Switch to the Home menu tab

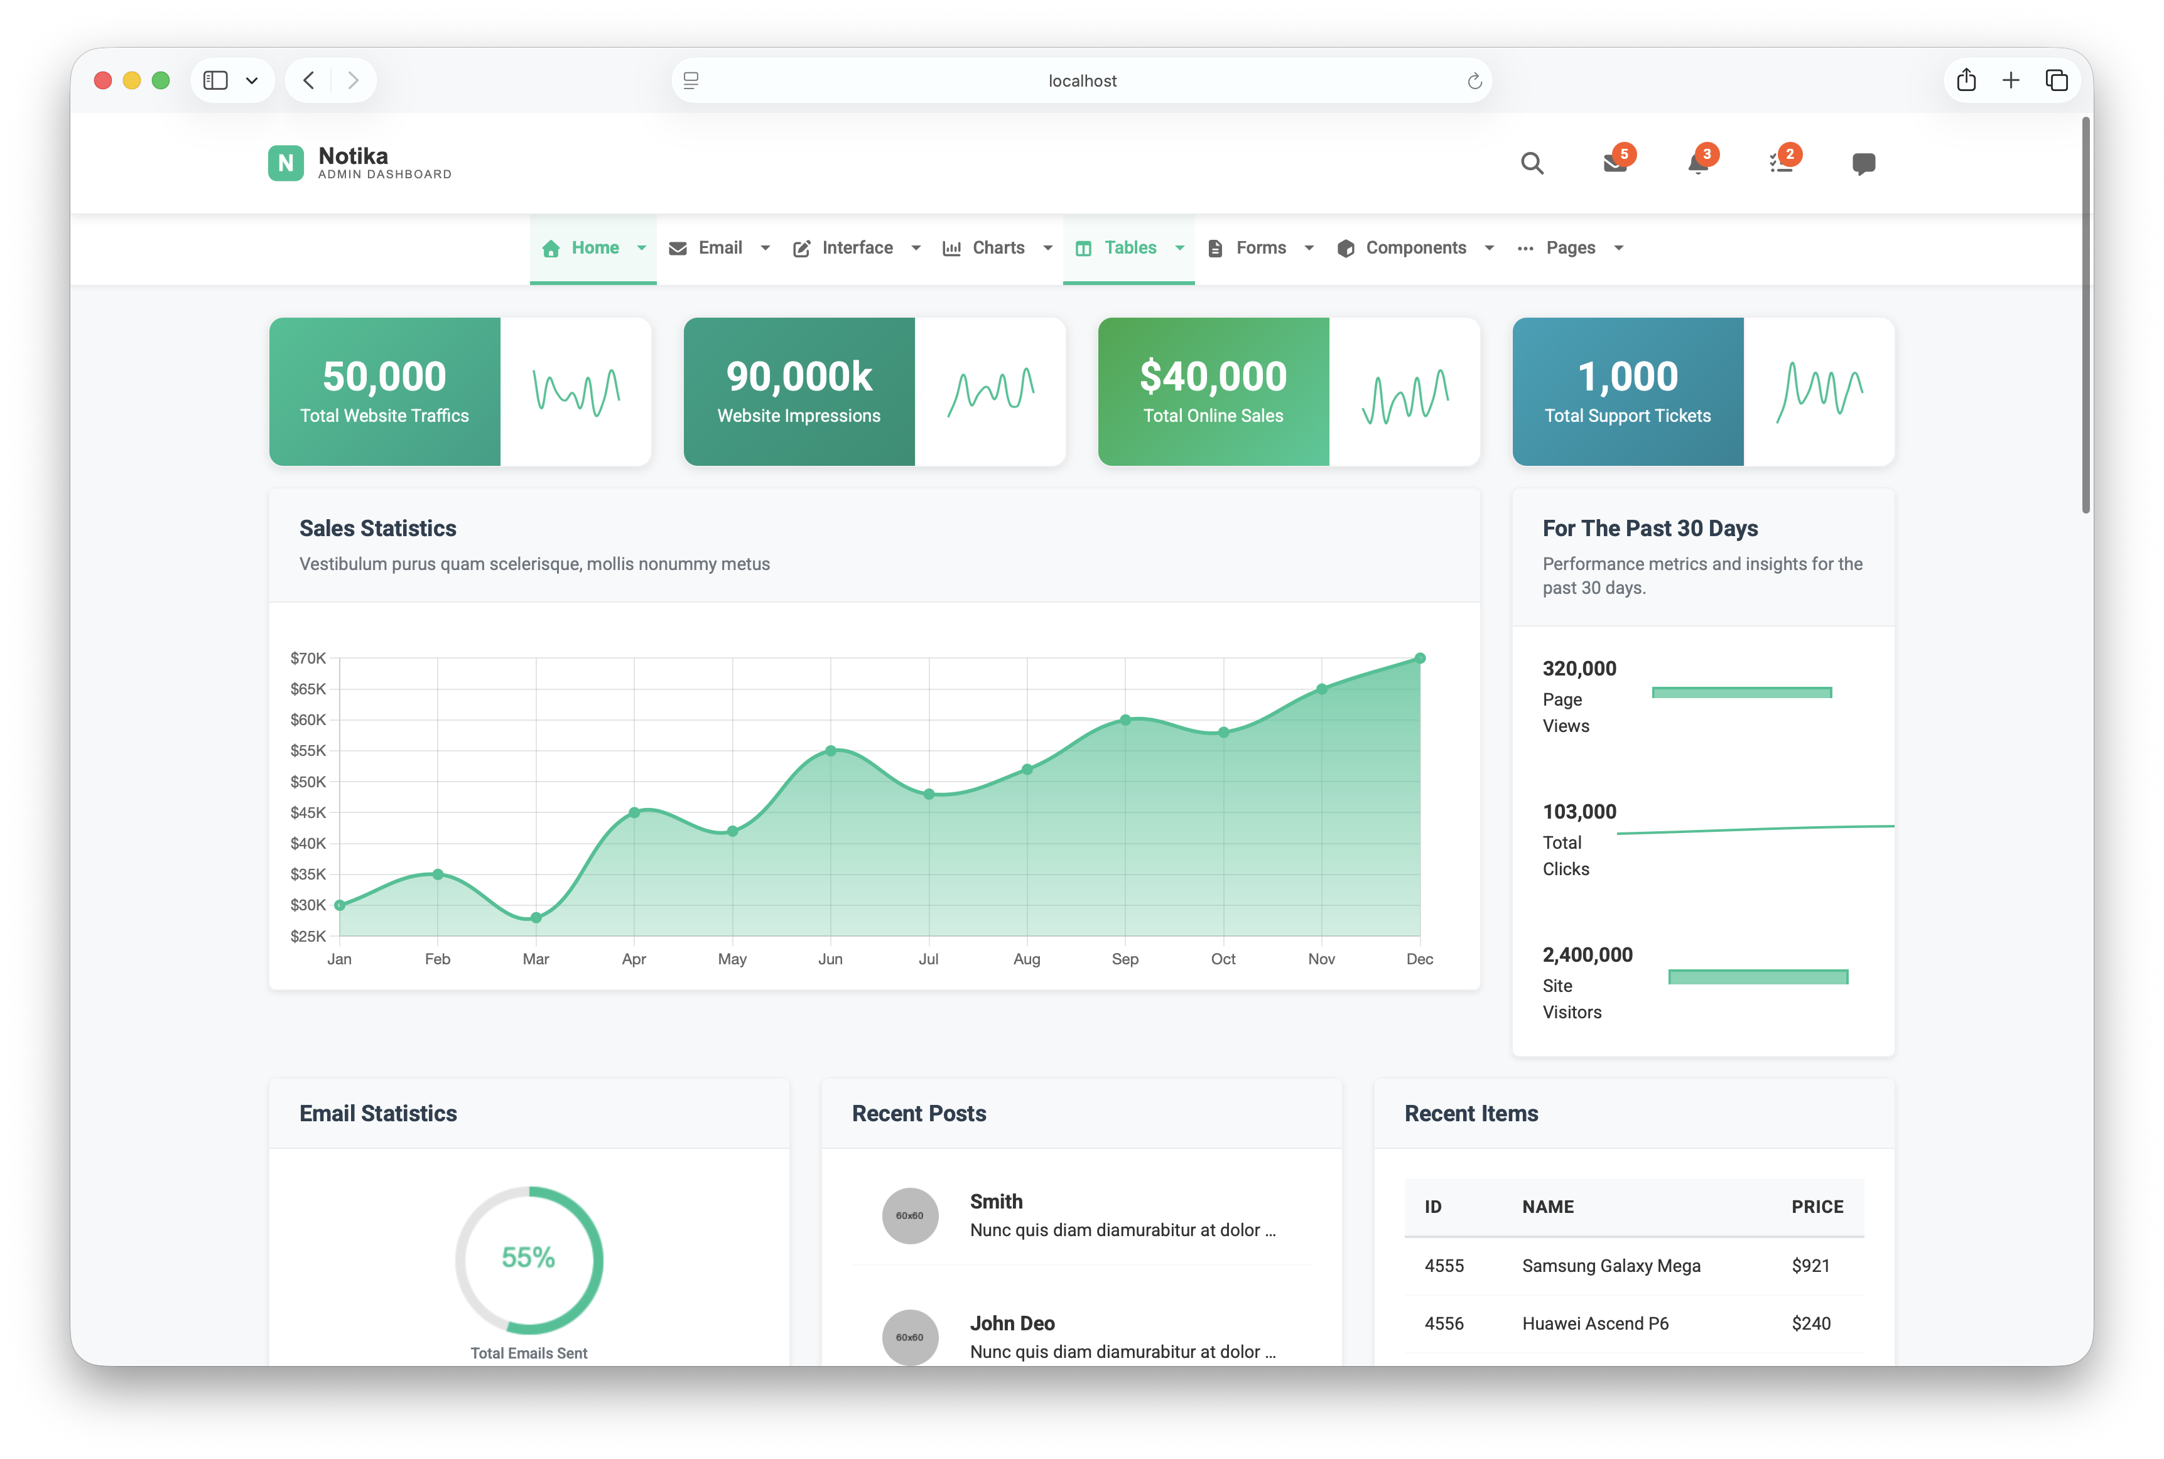click(595, 249)
